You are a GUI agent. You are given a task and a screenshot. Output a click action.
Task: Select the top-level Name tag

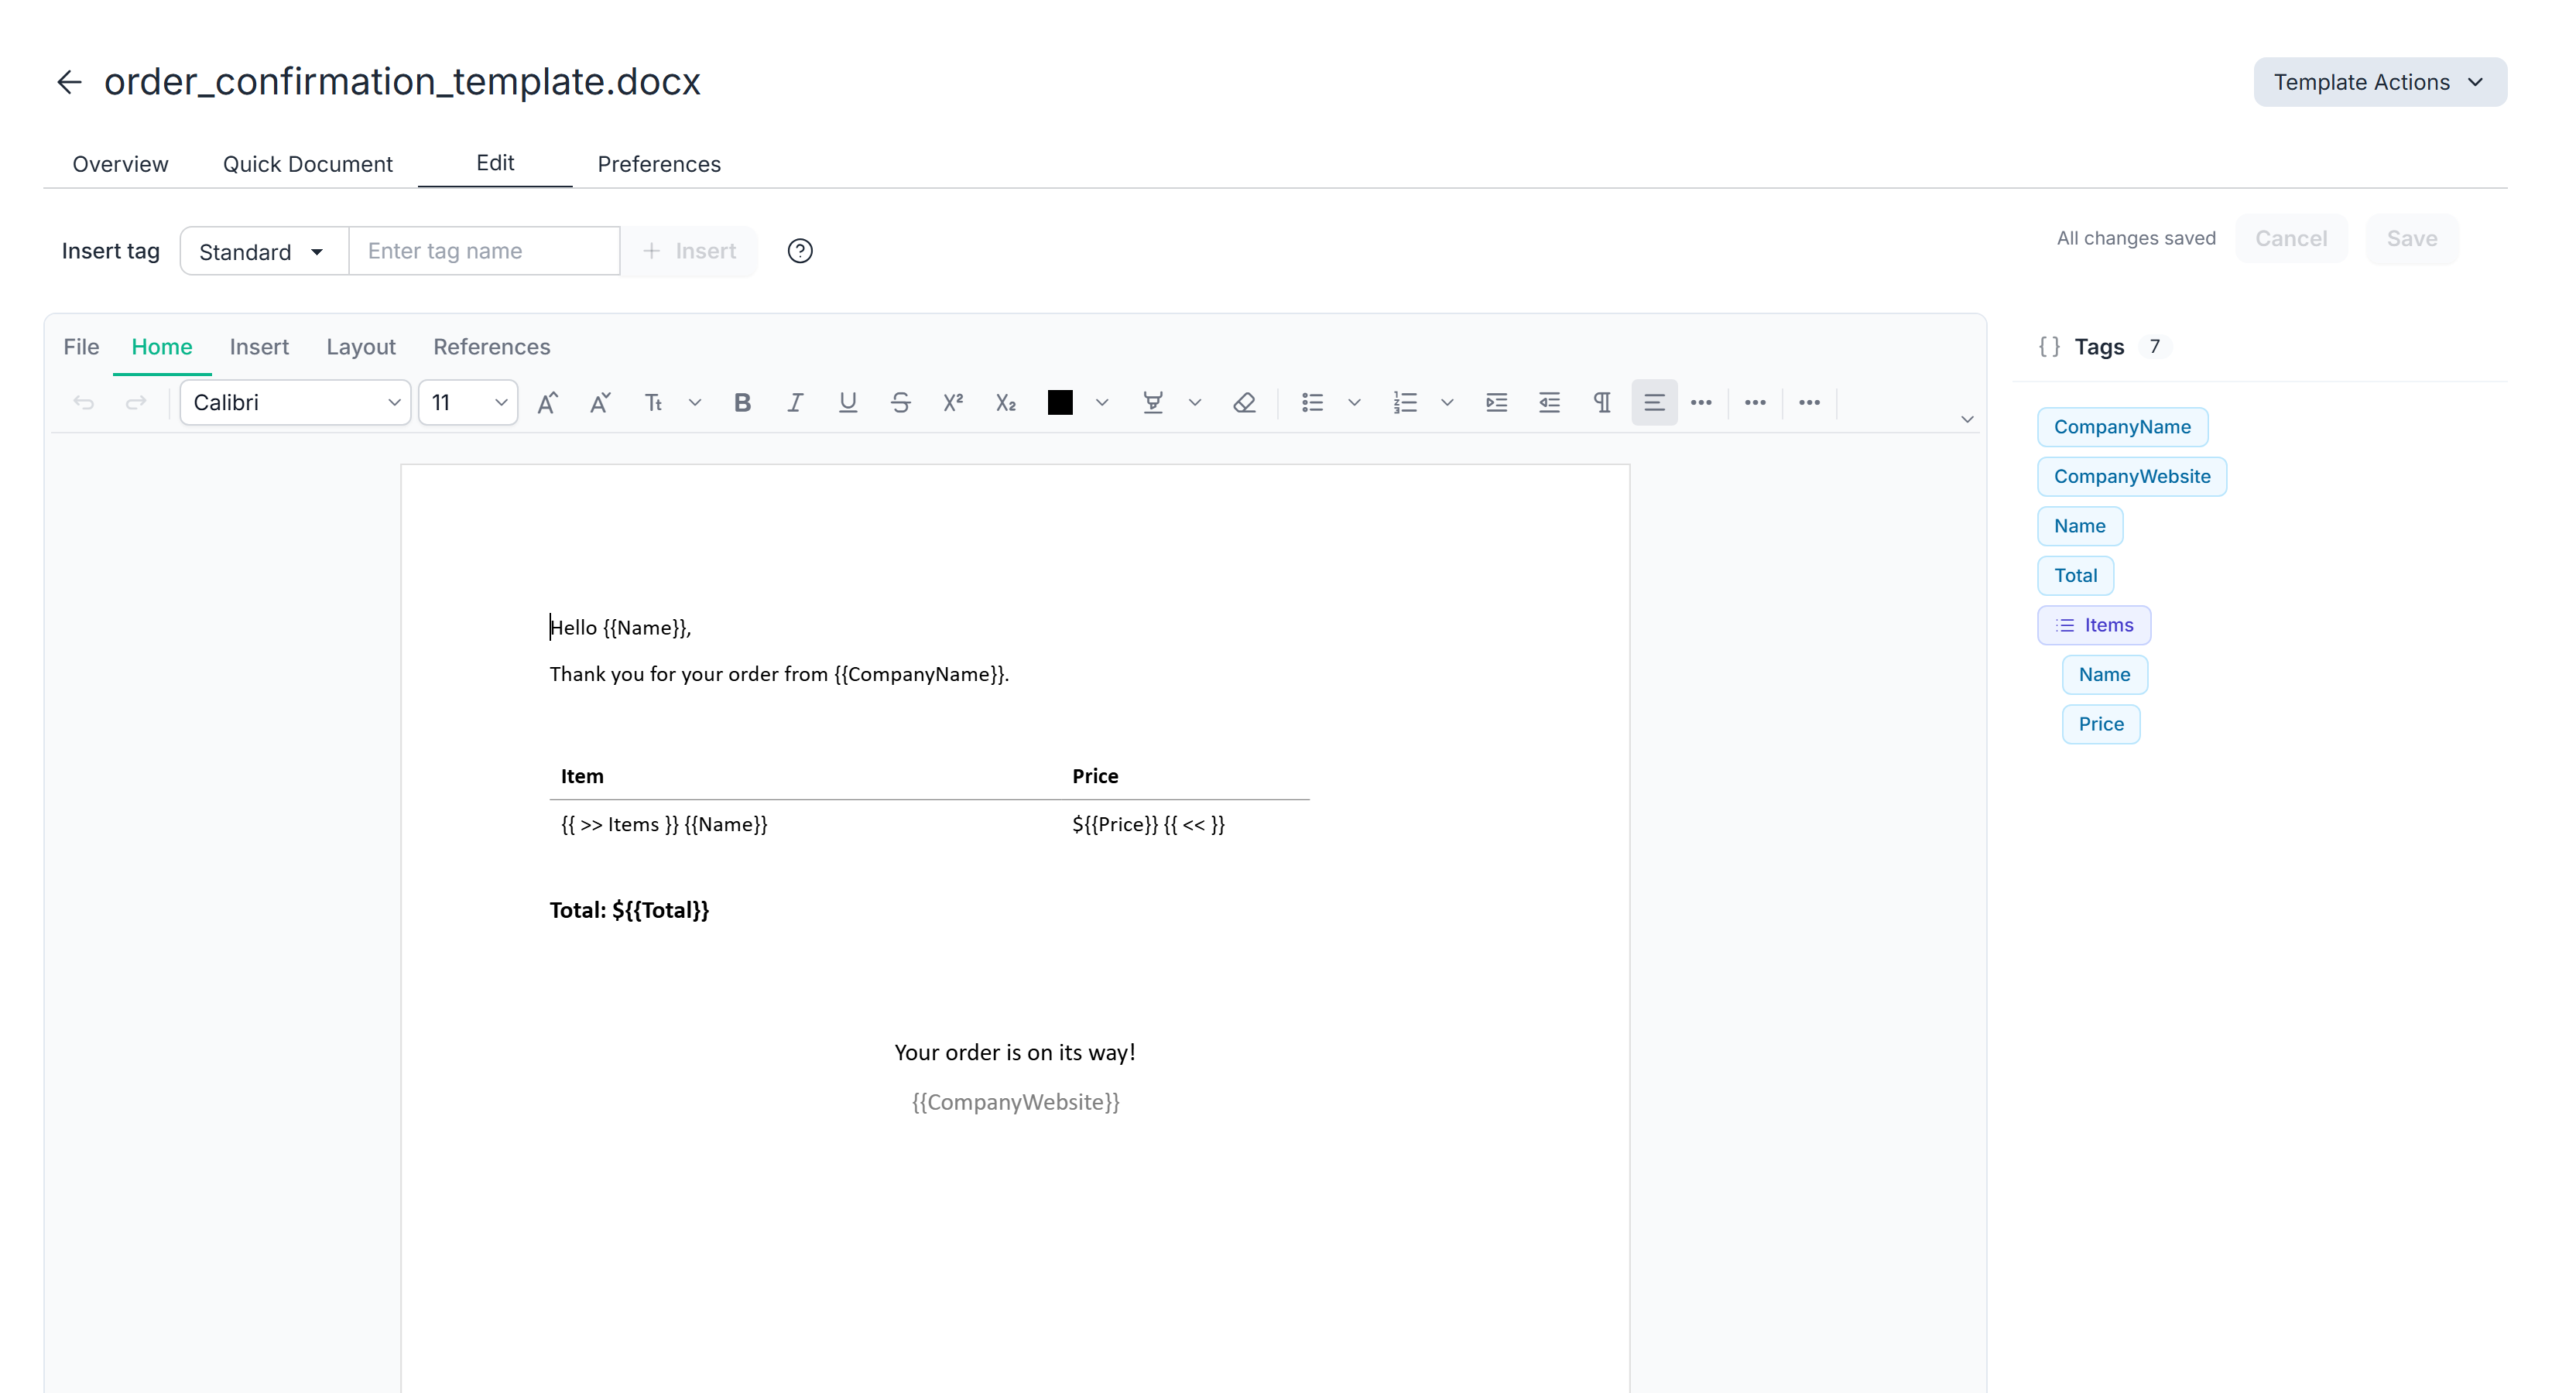[x=2080, y=526]
